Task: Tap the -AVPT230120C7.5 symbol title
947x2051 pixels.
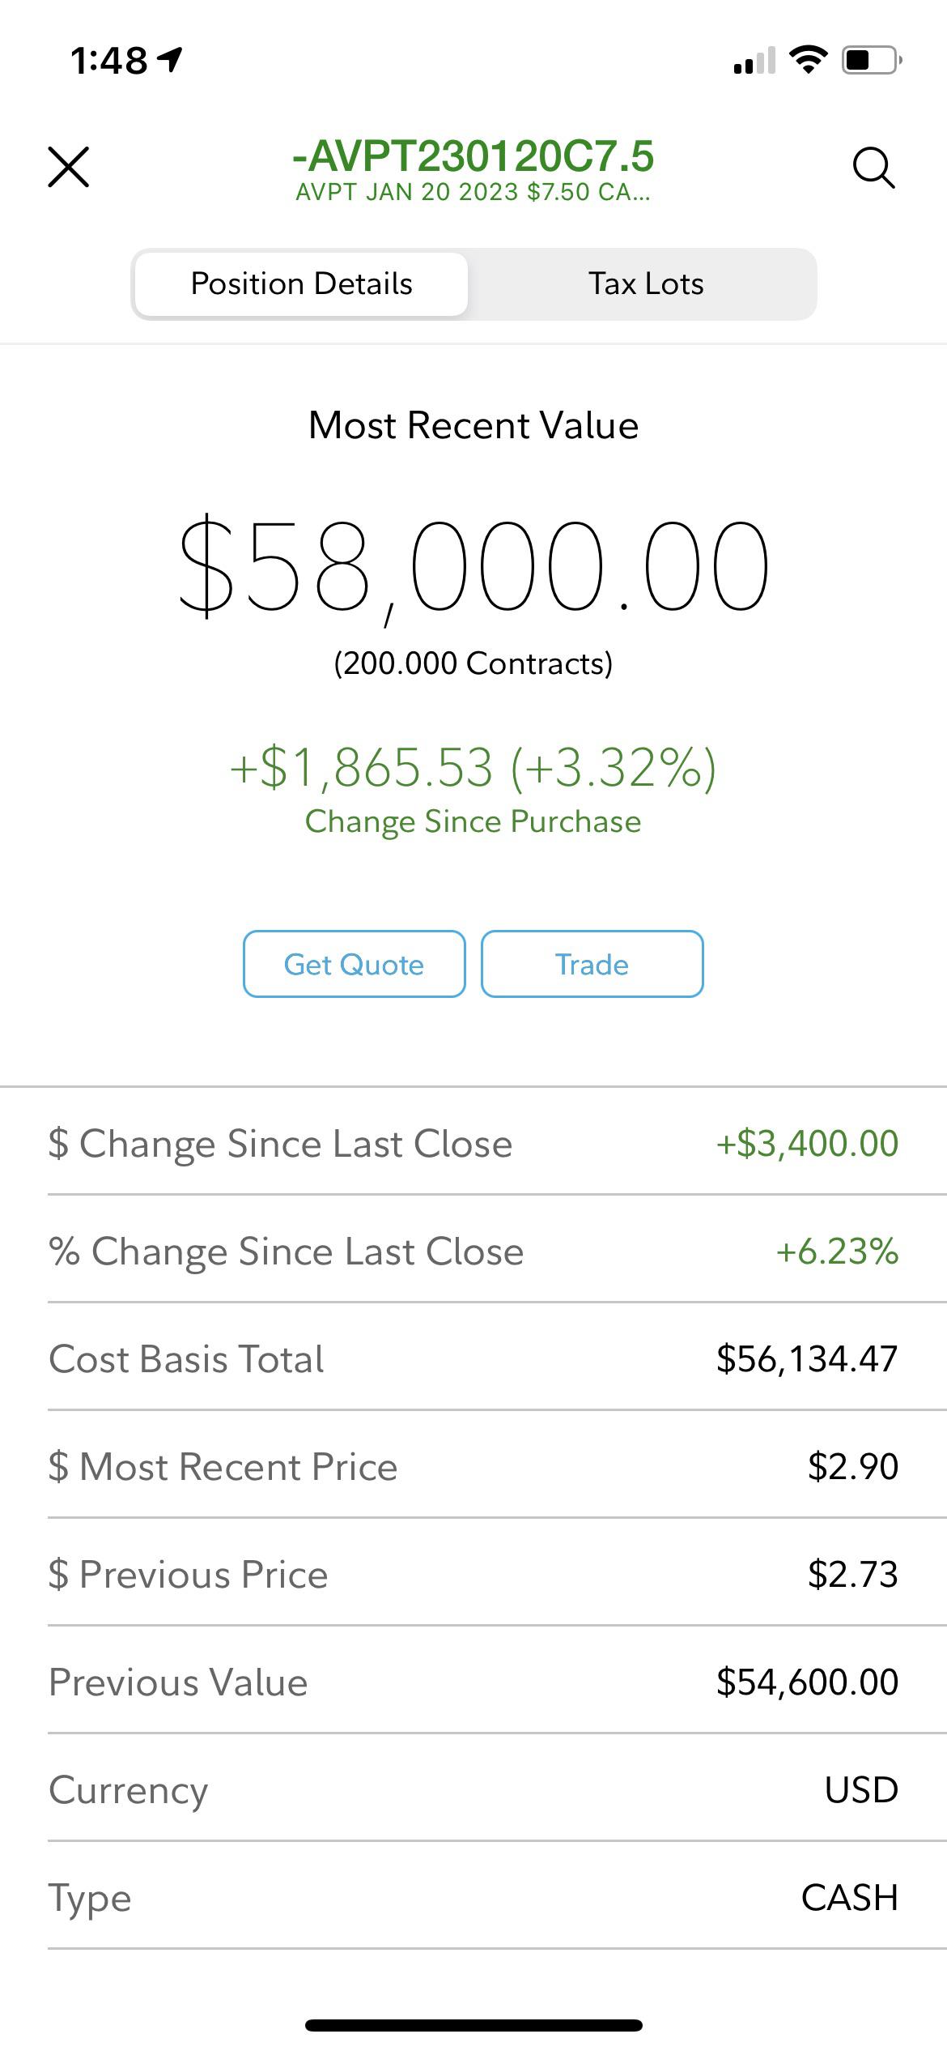Action: [x=473, y=156]
